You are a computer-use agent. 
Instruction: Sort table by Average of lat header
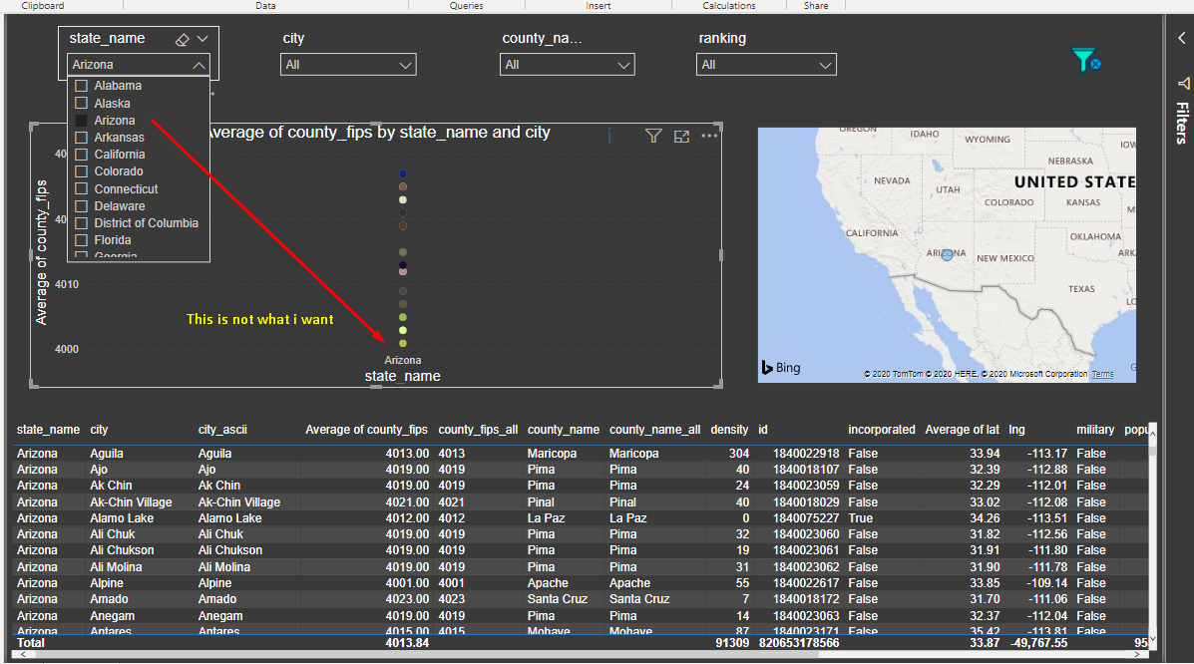962,430
